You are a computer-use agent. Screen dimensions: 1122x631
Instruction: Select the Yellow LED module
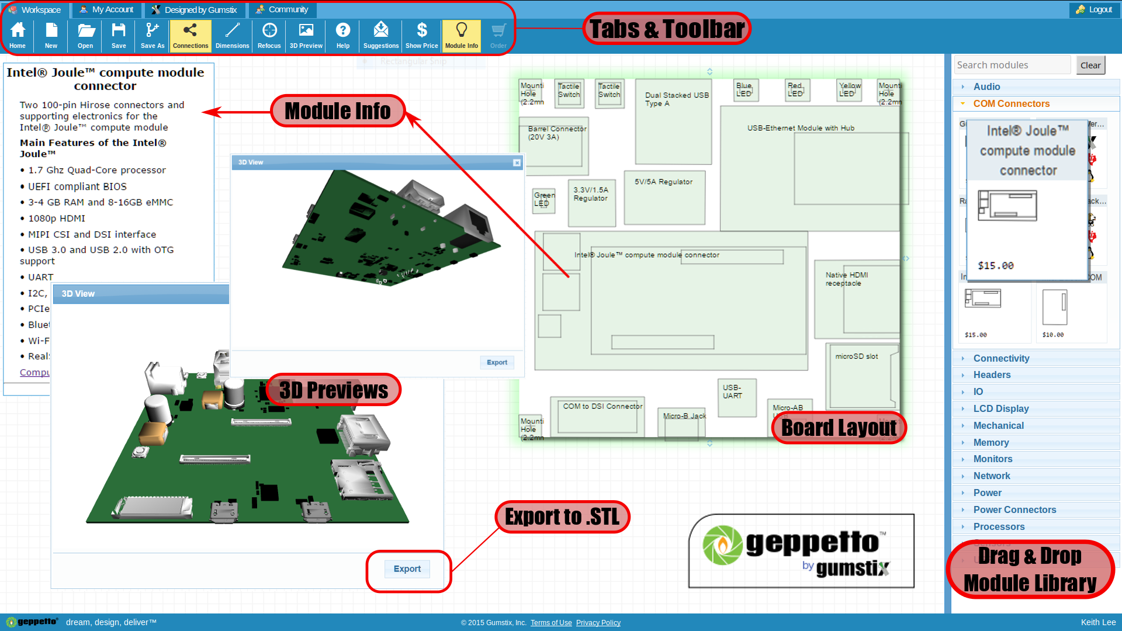click(x=849, y=90)
